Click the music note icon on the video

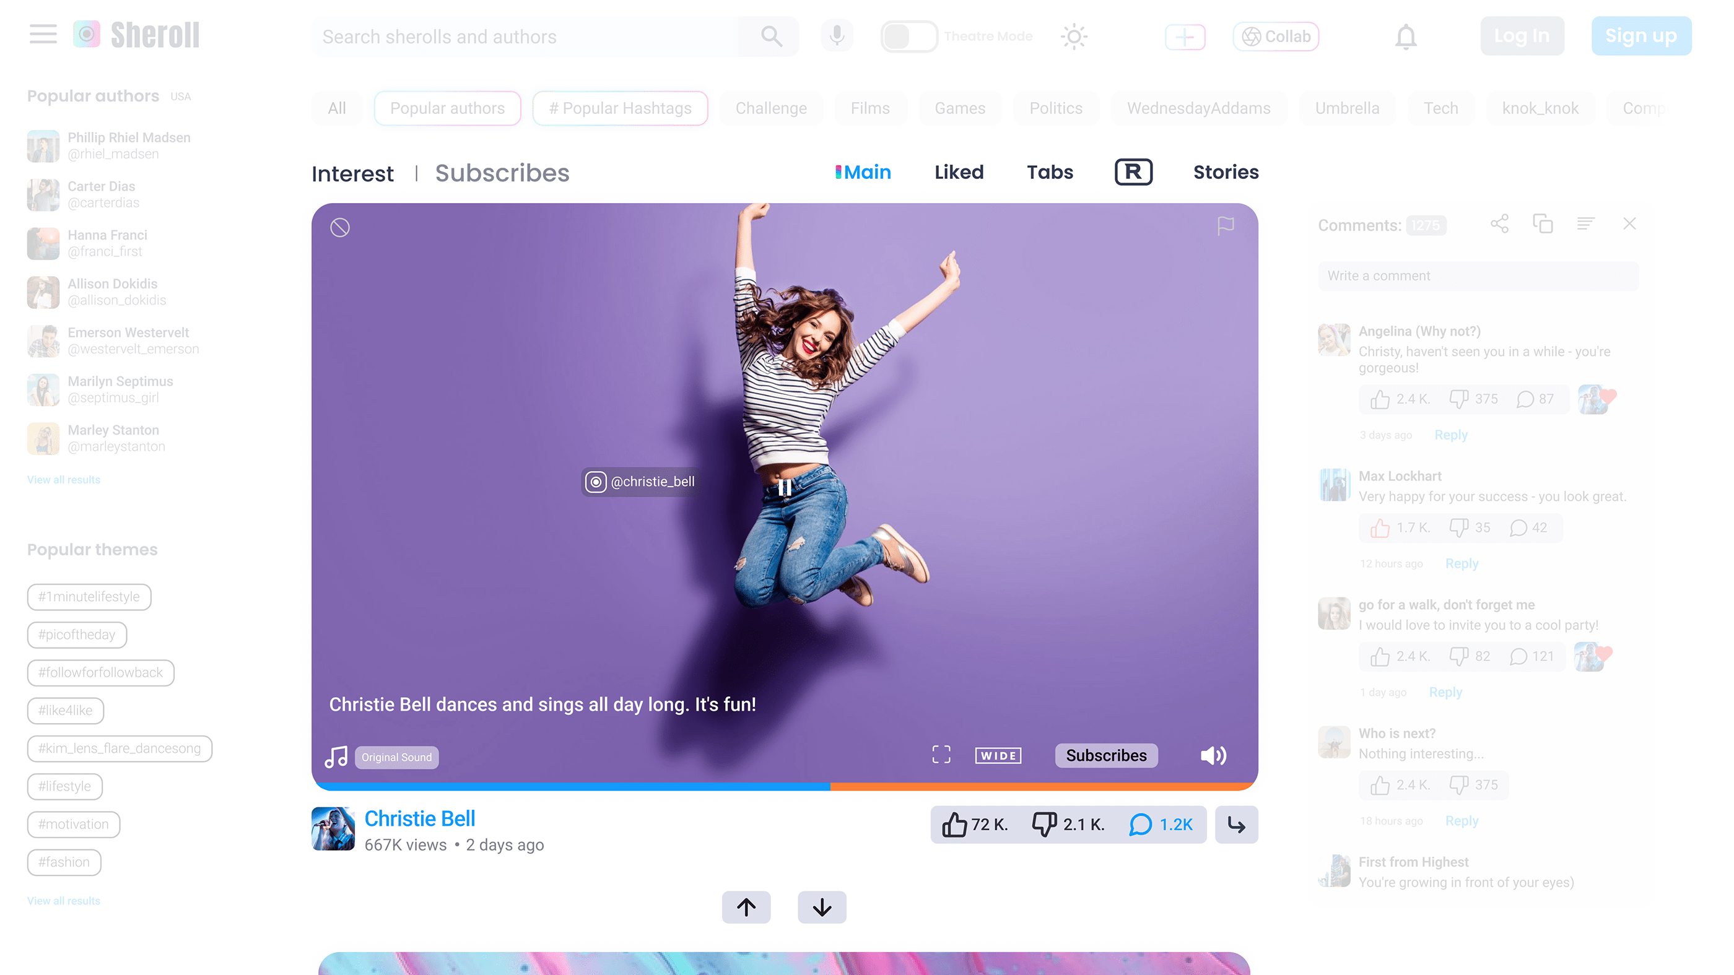point(336,756)
